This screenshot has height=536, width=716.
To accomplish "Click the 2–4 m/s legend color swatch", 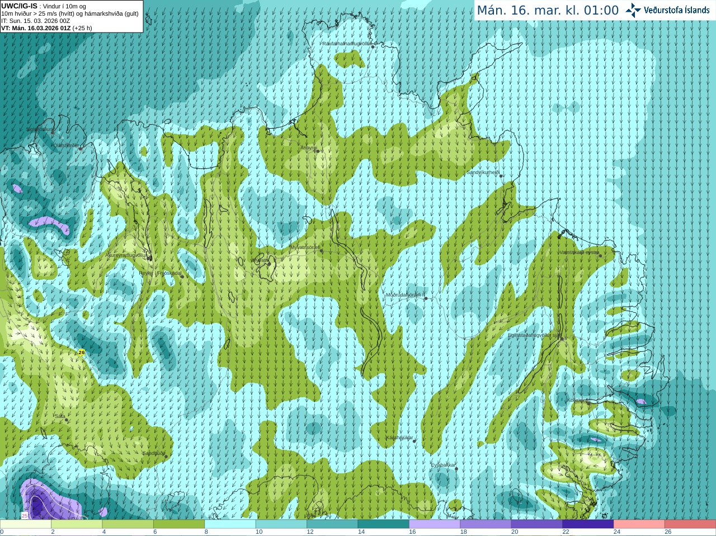I will [77, 524].
